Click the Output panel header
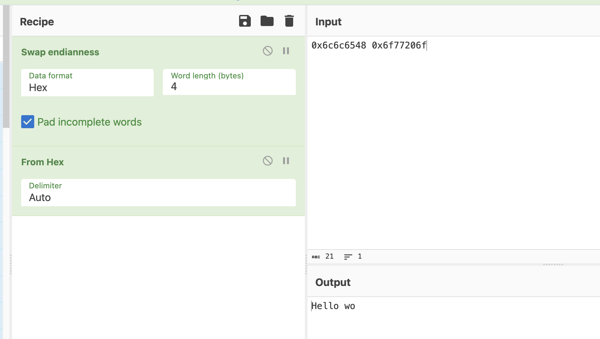The width and height of the screenshot is (600, 339). click(x=333, y=282)
